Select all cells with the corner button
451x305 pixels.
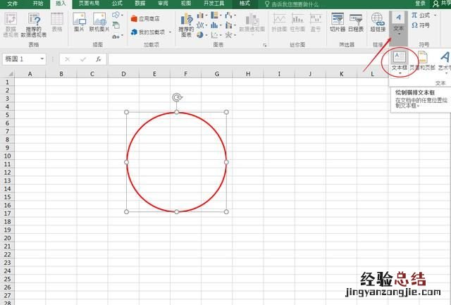tap(8, 74)
